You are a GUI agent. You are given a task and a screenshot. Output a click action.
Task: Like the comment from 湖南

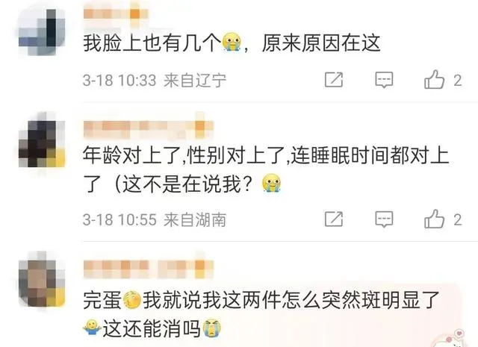point(434,219)
